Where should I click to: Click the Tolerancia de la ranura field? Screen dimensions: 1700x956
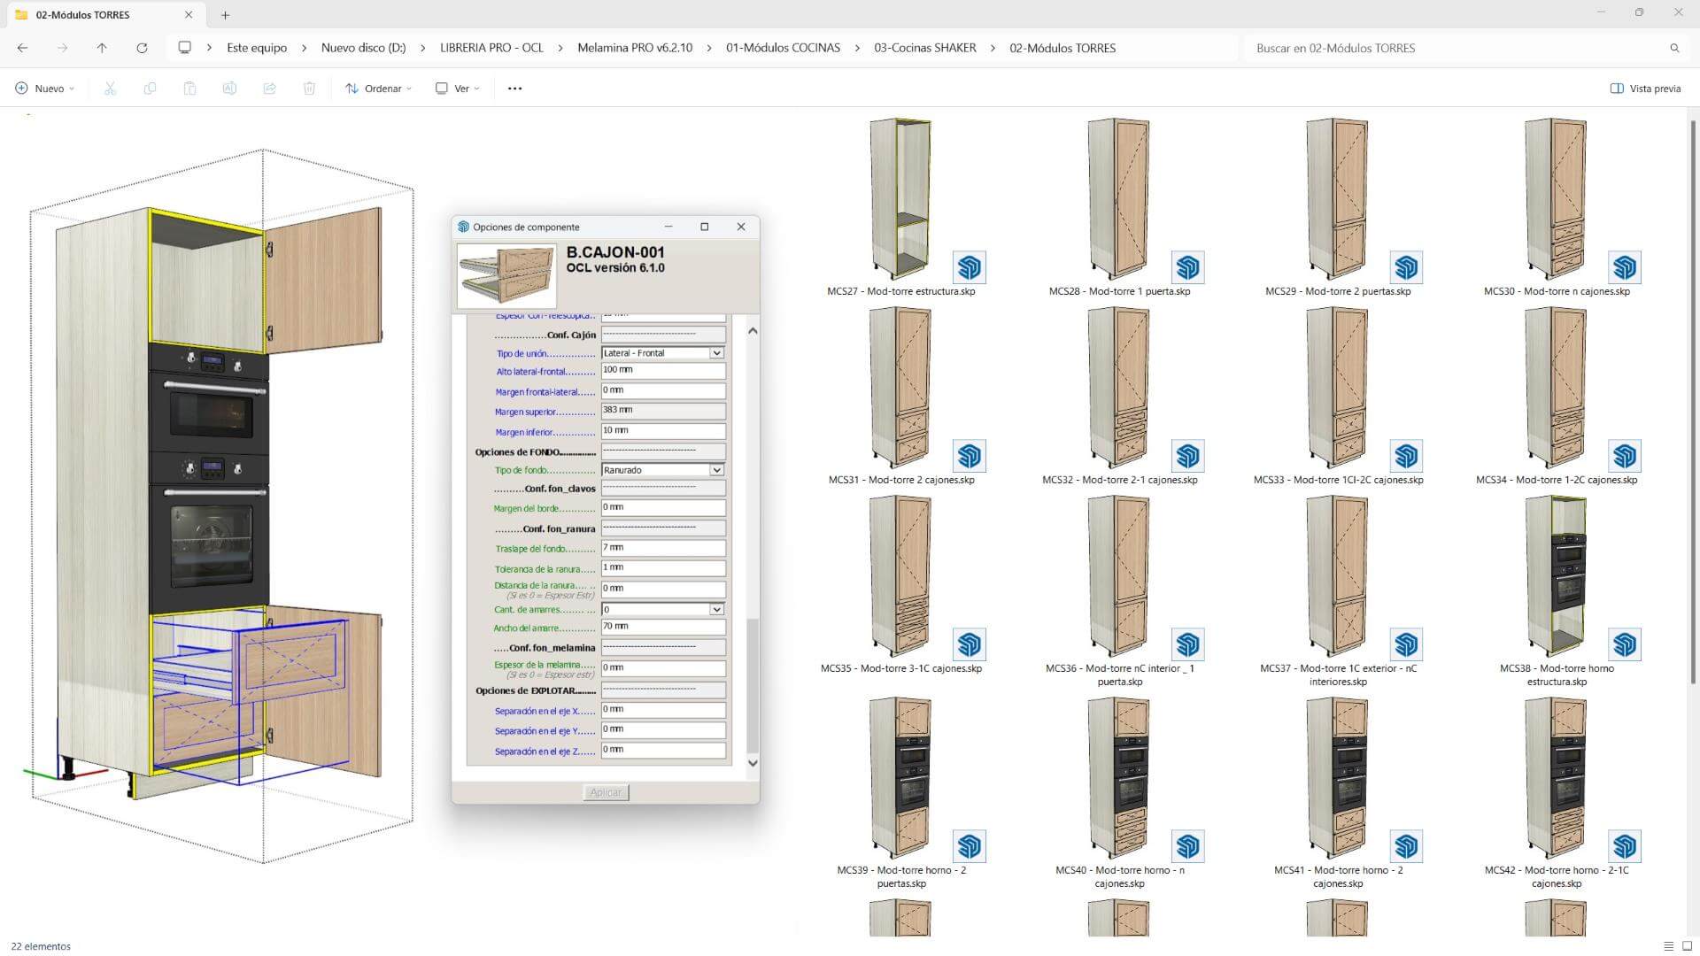(x=663, y=568)
